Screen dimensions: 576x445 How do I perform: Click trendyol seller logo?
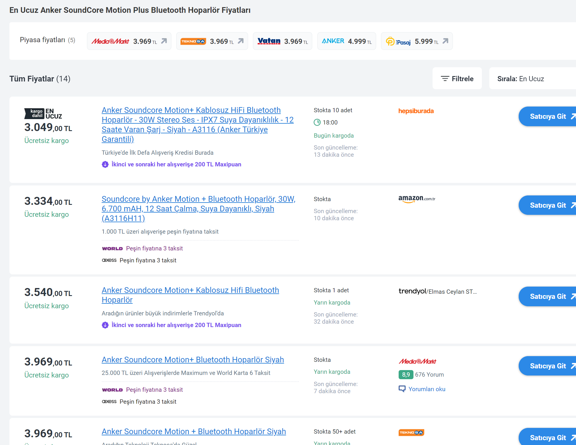point(412,291)
